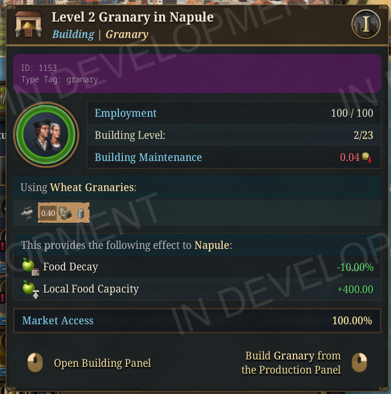Click the Food Decay apple icon
This screenshot has width=391, height=394.
[29, 267]
